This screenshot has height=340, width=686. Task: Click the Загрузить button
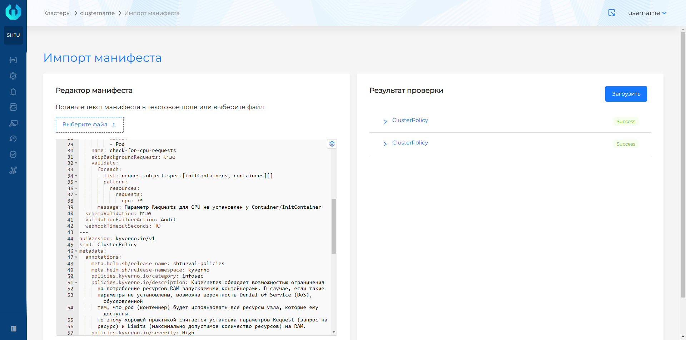point(626,94)
